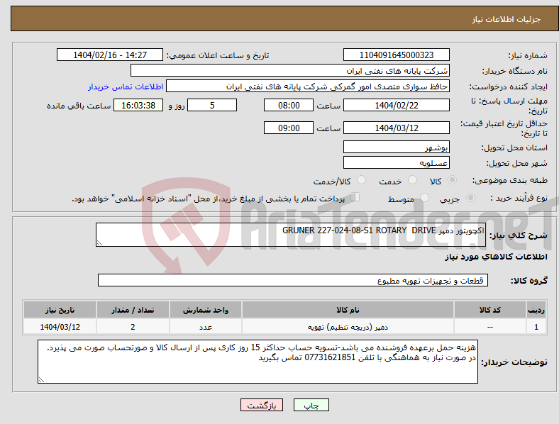This screenshot has width=559, height=424.
Task: Select the کالا radio button
Action: [x=452, y=180]
